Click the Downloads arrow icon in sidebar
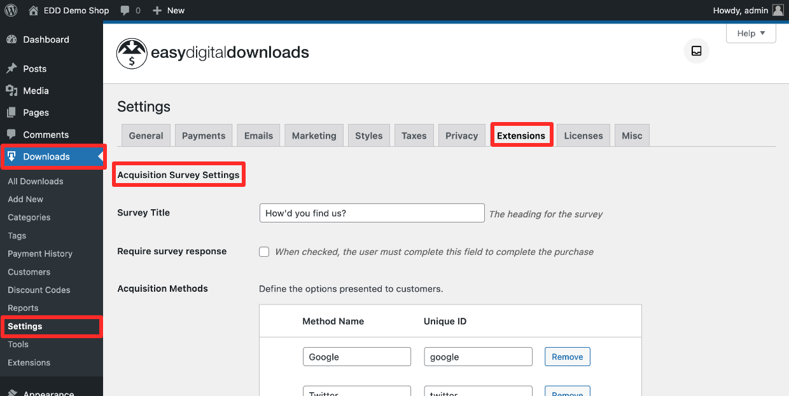Screen dimensions: 789x396 (11, 156)
